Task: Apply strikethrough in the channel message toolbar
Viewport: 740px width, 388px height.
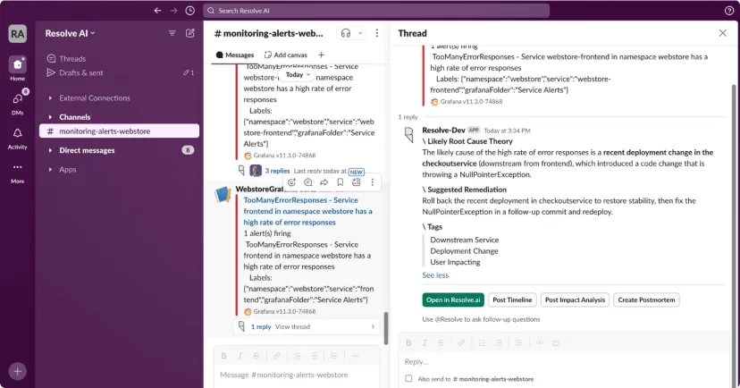Action: [256, 356]
